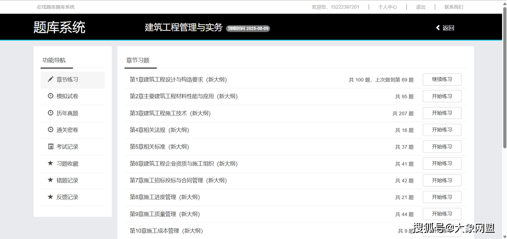Open 个人中心 in the top bar
This screenshot has height=239, width=507.
[387, 7]
